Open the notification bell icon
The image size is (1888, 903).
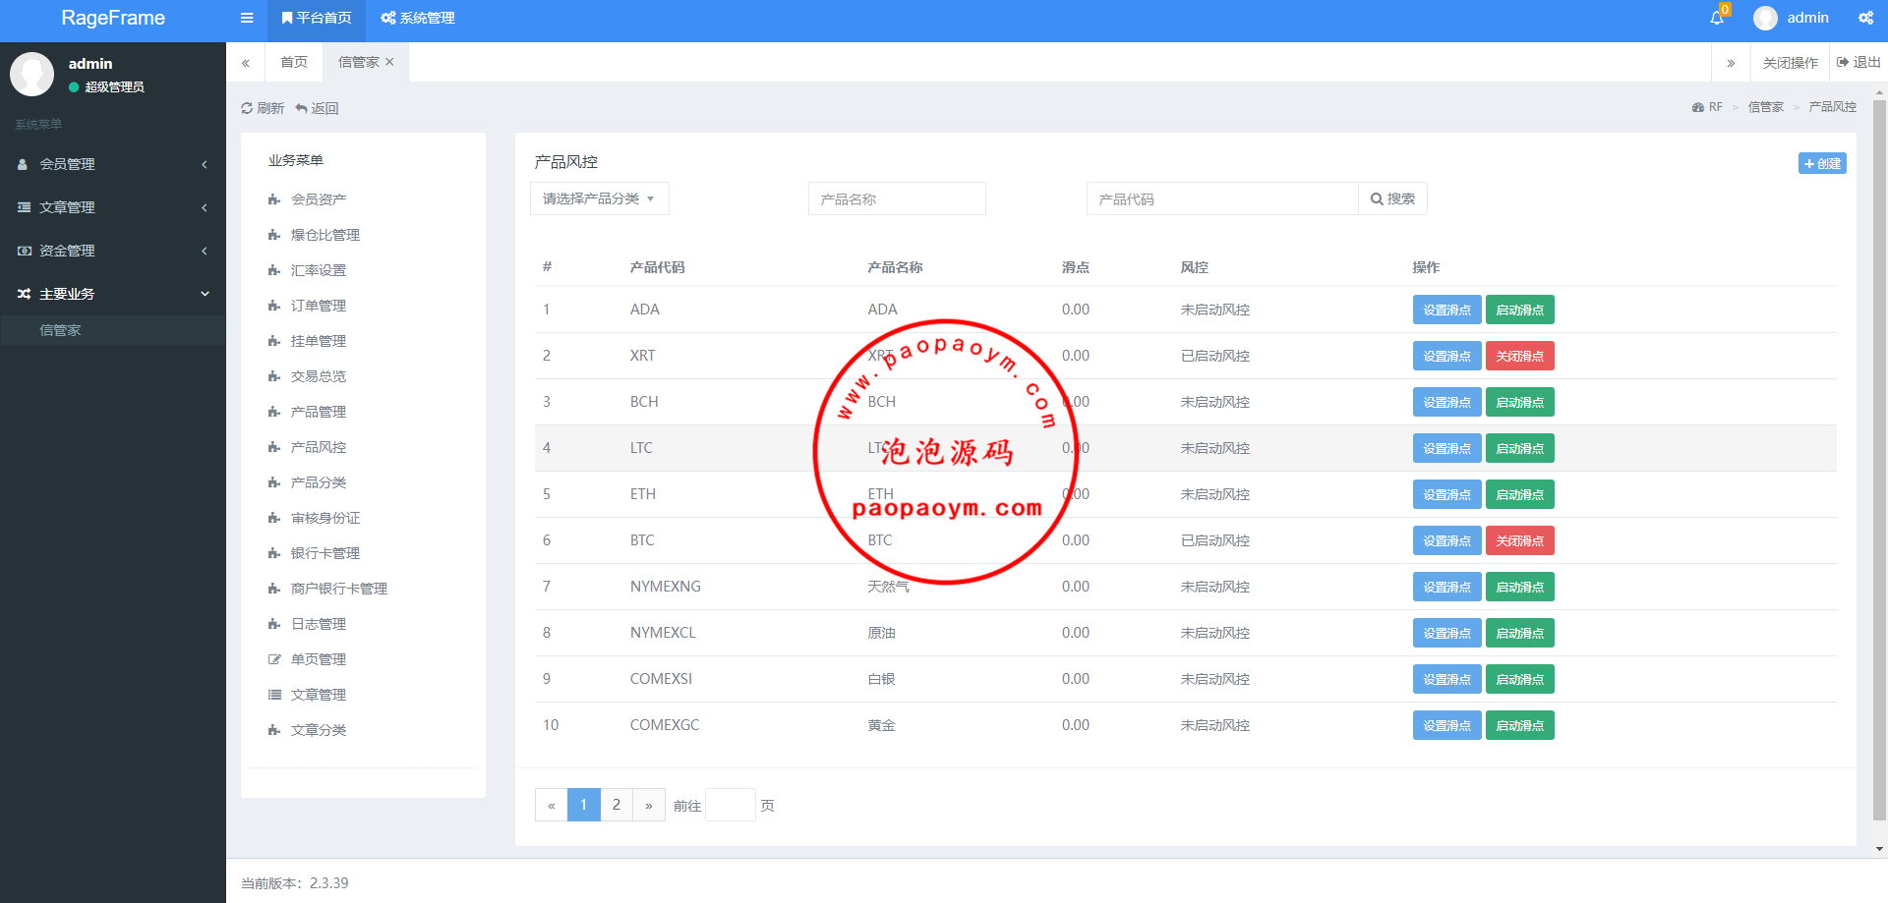click(1717, 18)
